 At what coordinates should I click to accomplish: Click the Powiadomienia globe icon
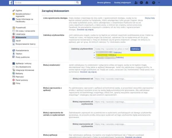13,50
